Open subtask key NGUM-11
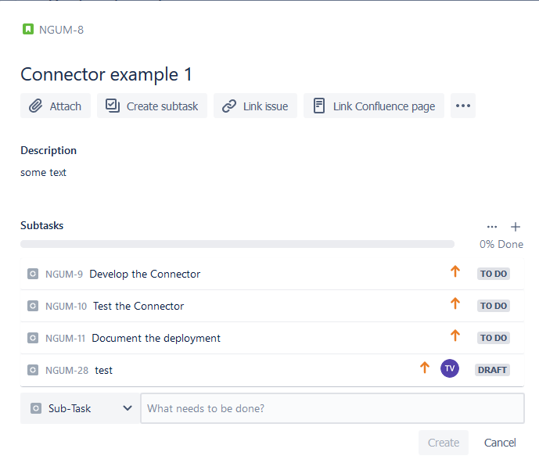This screenshot has height=463, width=539. click(65, 338)
